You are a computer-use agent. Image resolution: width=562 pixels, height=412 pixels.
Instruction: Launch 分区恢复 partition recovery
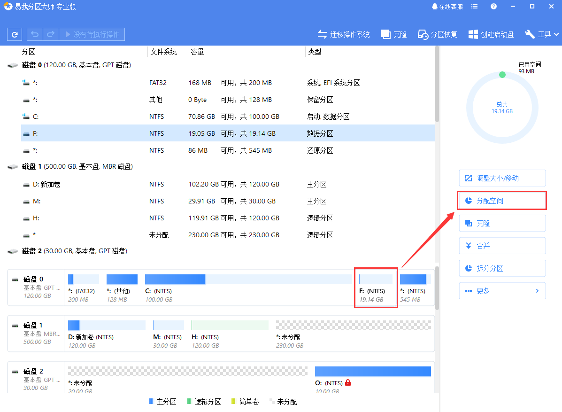tap(438, 34)
